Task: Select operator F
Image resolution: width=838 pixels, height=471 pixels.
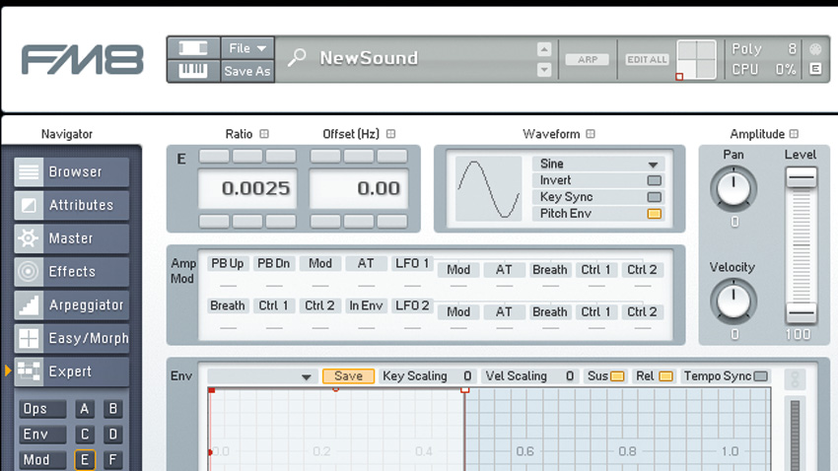Action: tap(112, 460)
